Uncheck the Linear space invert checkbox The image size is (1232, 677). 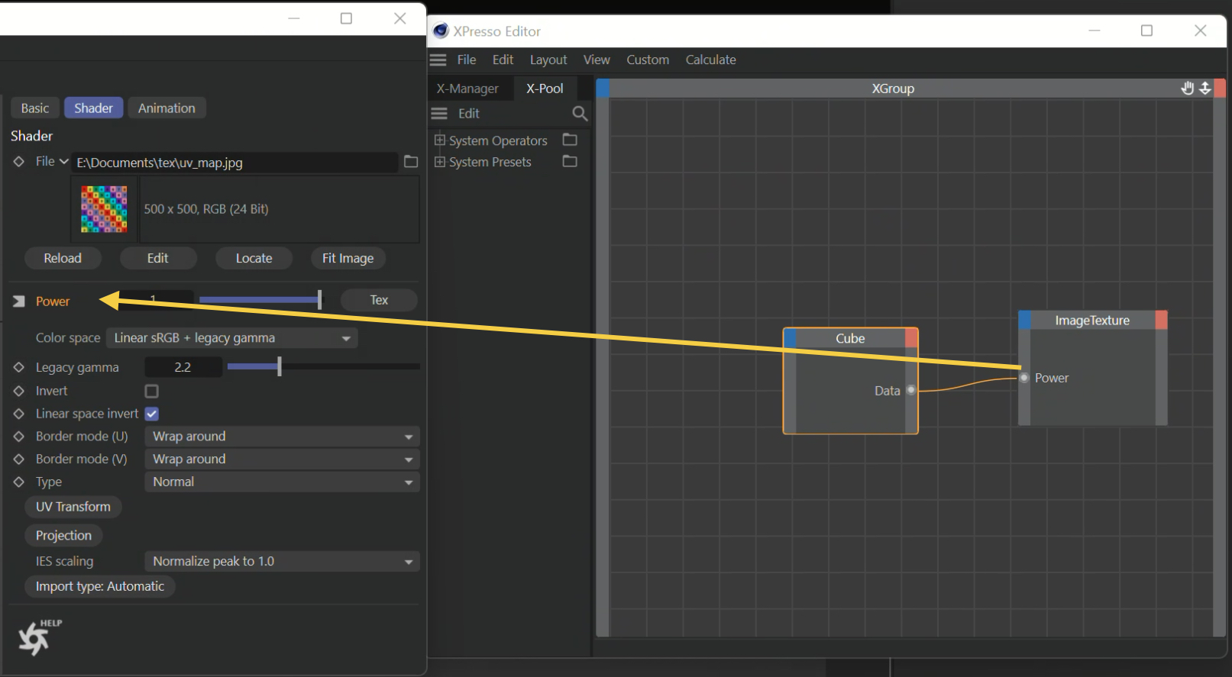[152, 414]
